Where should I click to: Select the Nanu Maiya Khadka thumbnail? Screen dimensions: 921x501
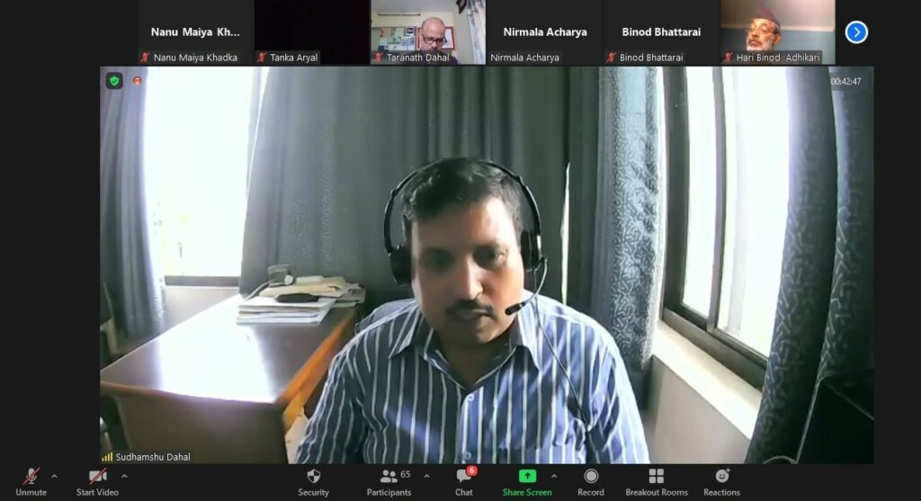(x=195, y=32)
